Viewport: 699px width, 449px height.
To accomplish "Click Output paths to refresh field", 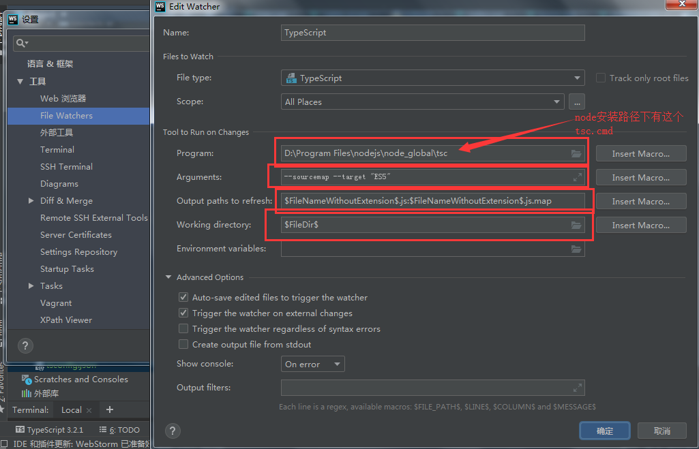I will click(433, 202).
